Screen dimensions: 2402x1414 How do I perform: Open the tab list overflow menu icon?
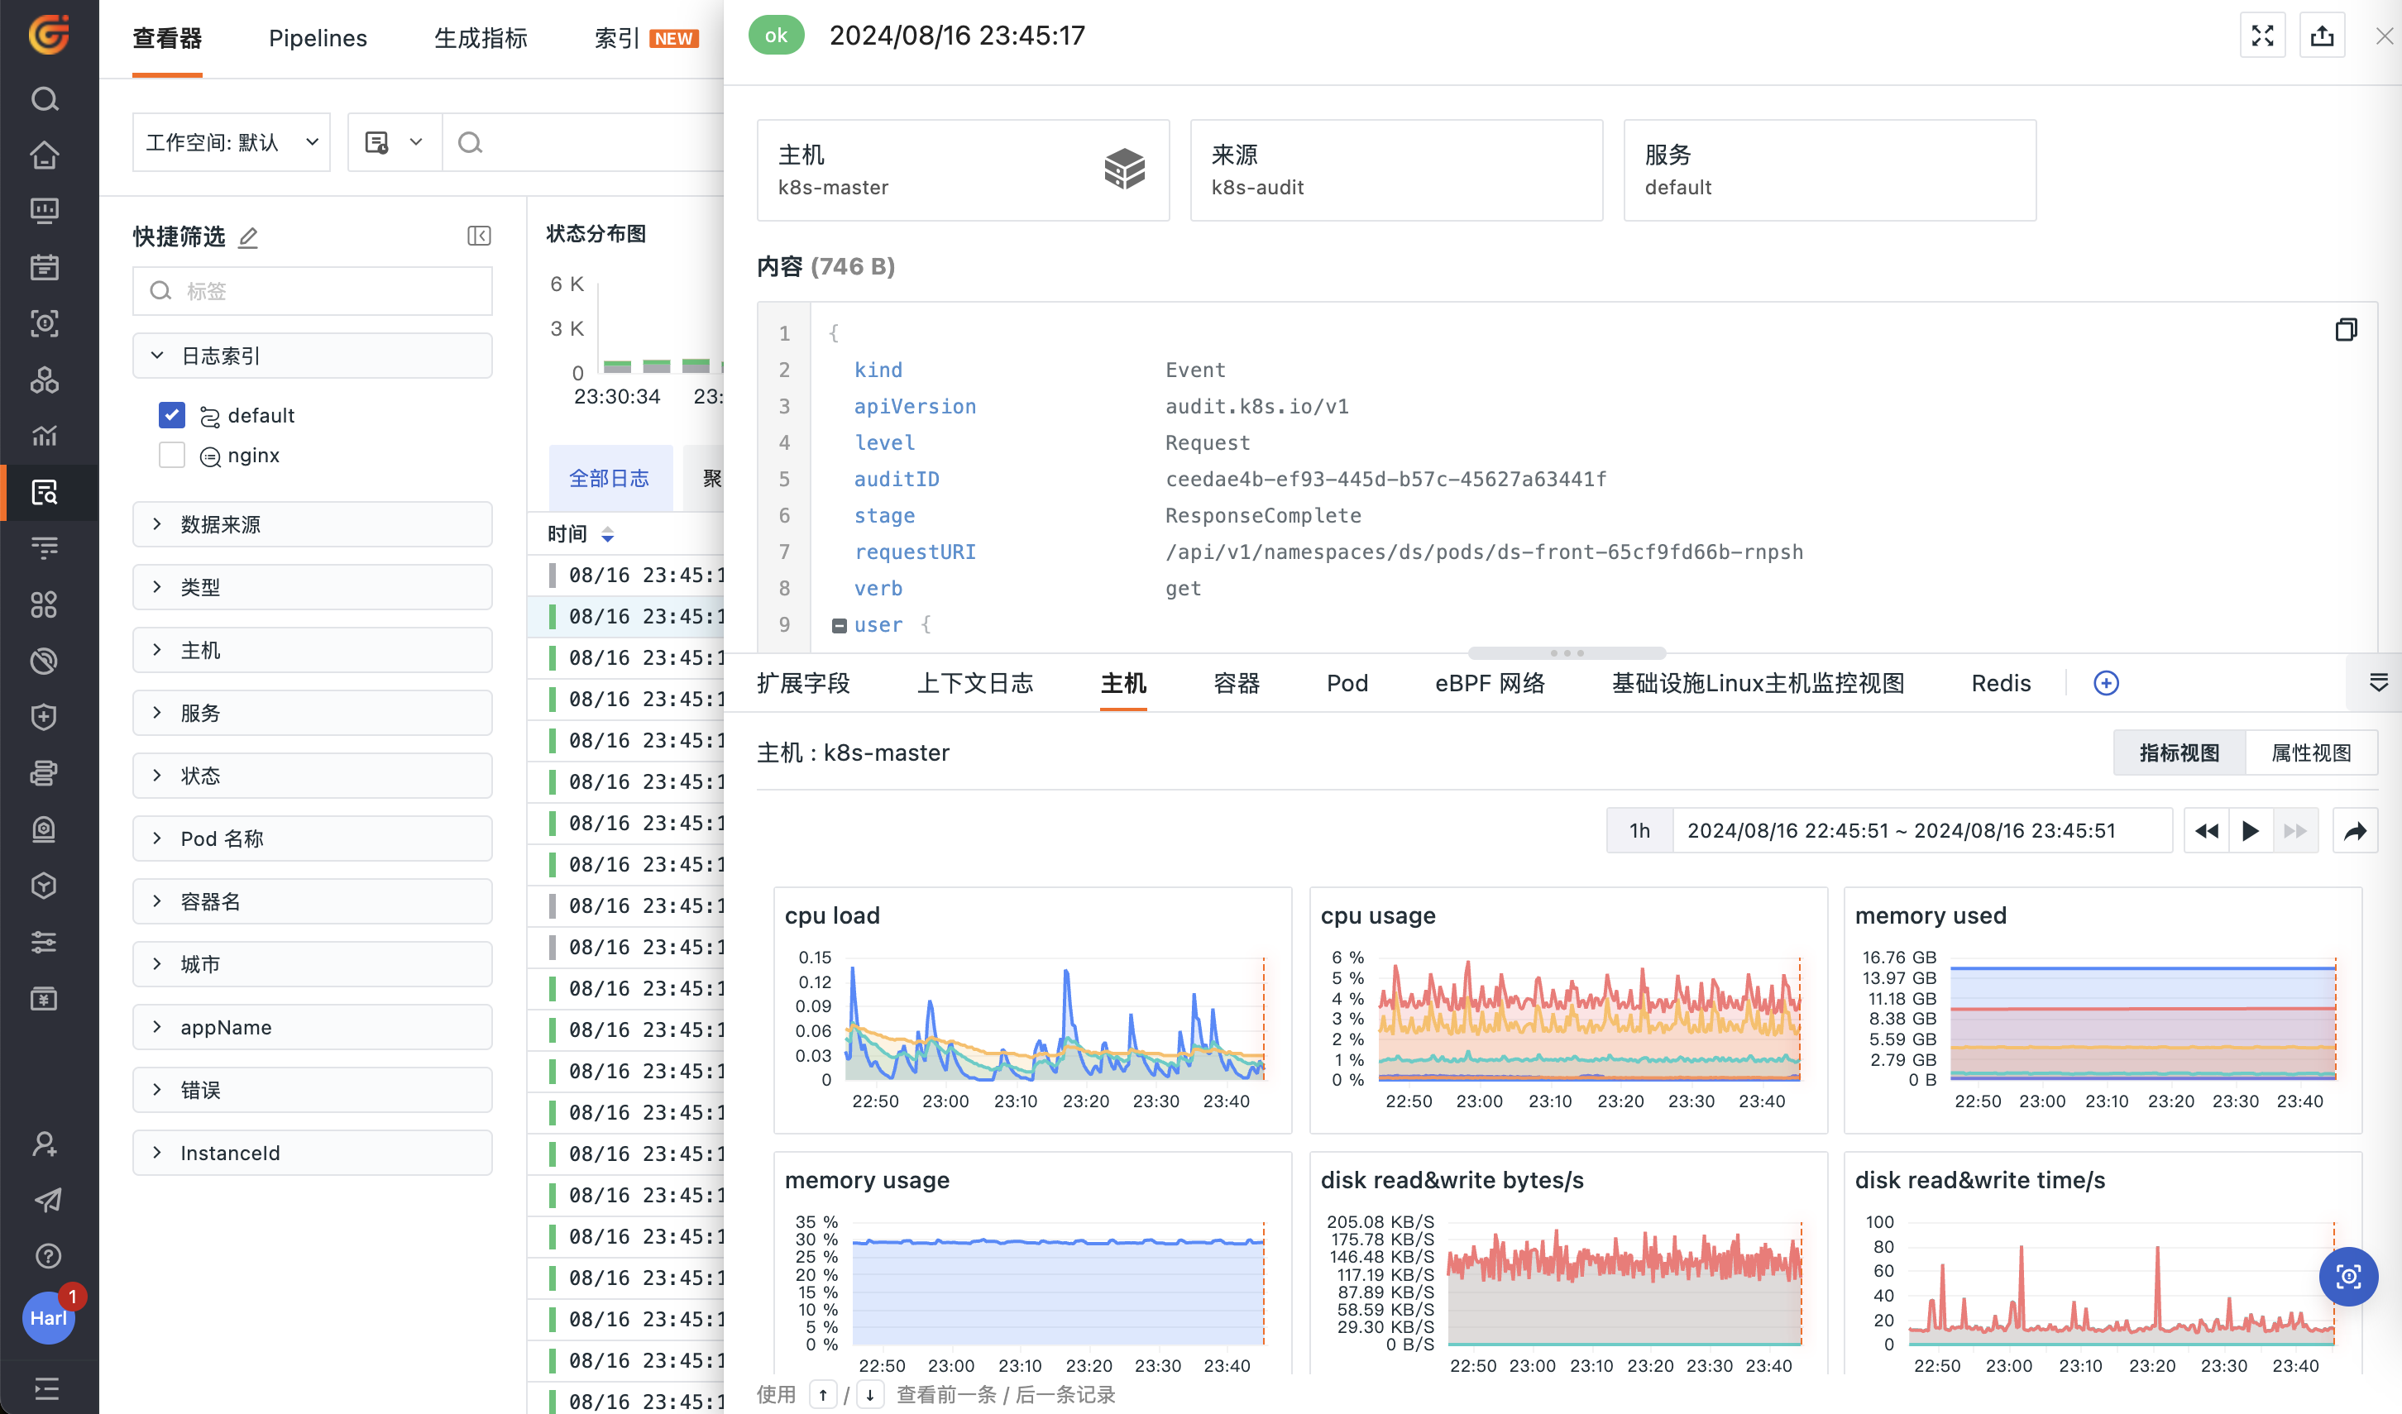pos(2378,682)
